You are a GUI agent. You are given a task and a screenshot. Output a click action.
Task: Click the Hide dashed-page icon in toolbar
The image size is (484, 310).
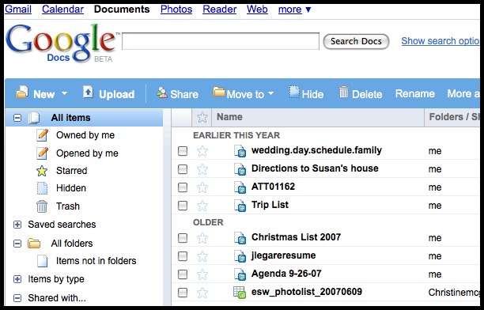[294, 93]
